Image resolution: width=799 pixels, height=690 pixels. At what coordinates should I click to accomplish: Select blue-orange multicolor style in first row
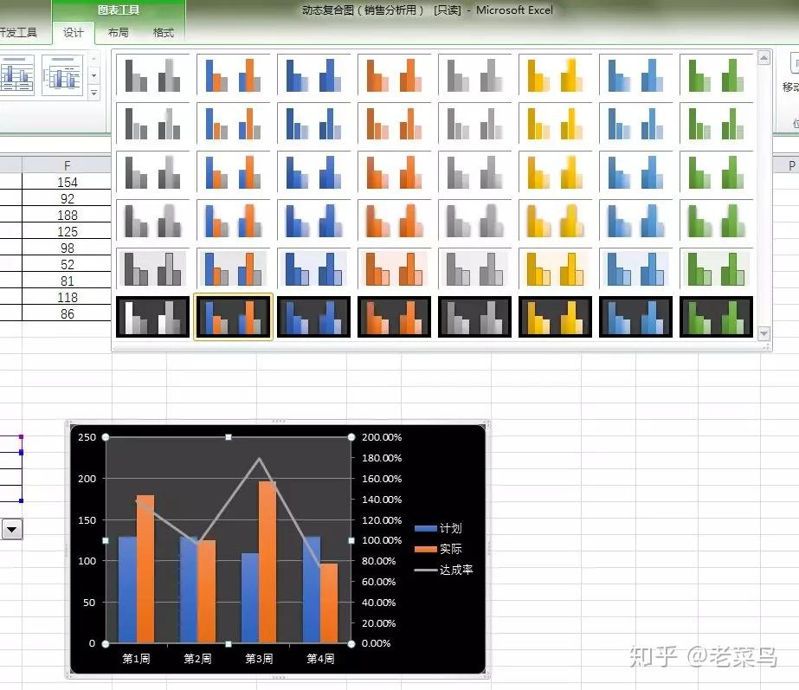click(234, 75)
